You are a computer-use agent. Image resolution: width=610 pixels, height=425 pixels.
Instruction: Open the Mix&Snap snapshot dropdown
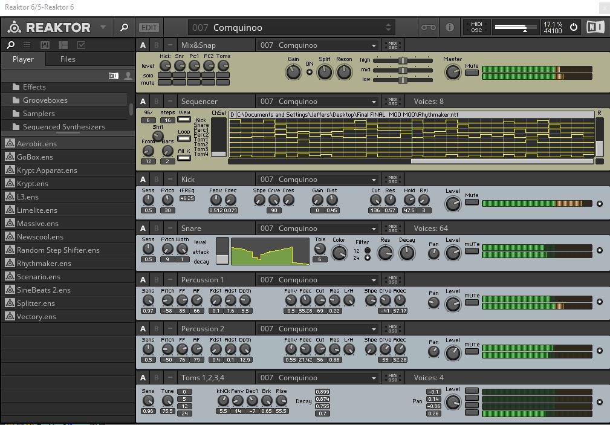317,45
